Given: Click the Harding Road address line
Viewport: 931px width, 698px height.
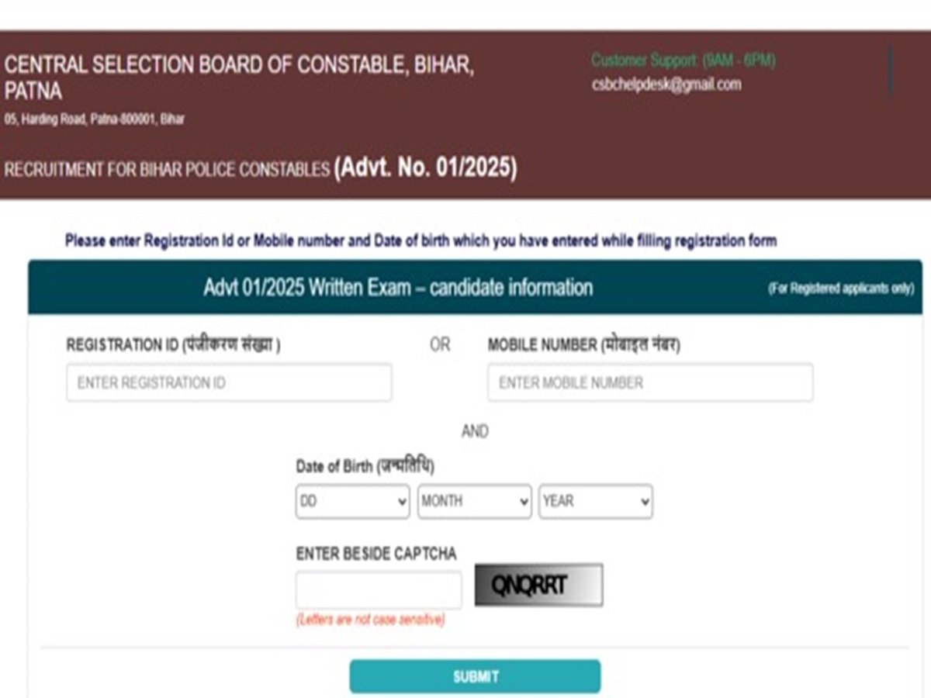Looking at the screenshot, I should [x=95, y=119].
